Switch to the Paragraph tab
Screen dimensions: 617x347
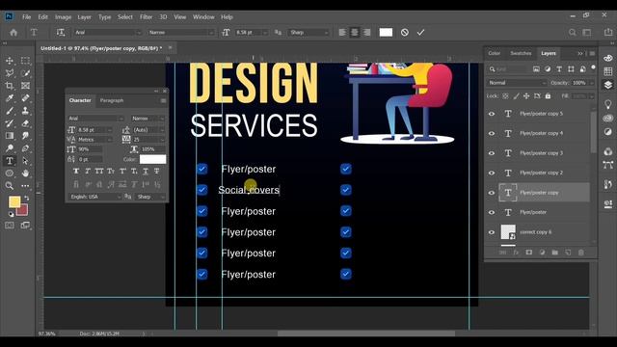pyautogui.click(x=112, y=100)
